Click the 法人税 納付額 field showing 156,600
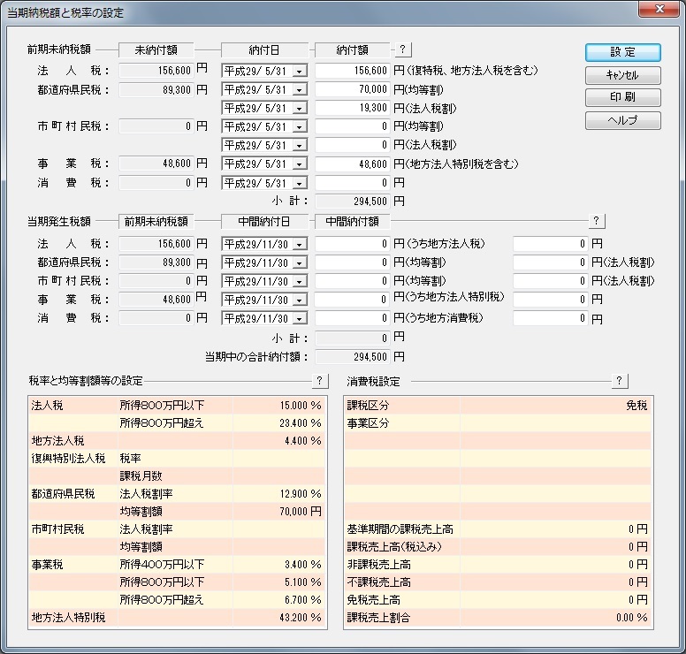This screenshot has height=654, width=686. click(x=353, y=71)
